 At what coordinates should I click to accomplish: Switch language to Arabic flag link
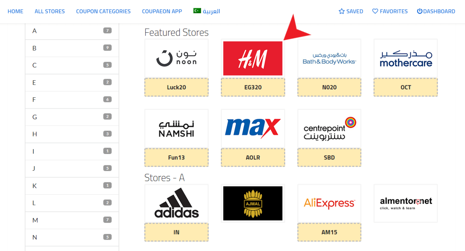tap(207, 11)
